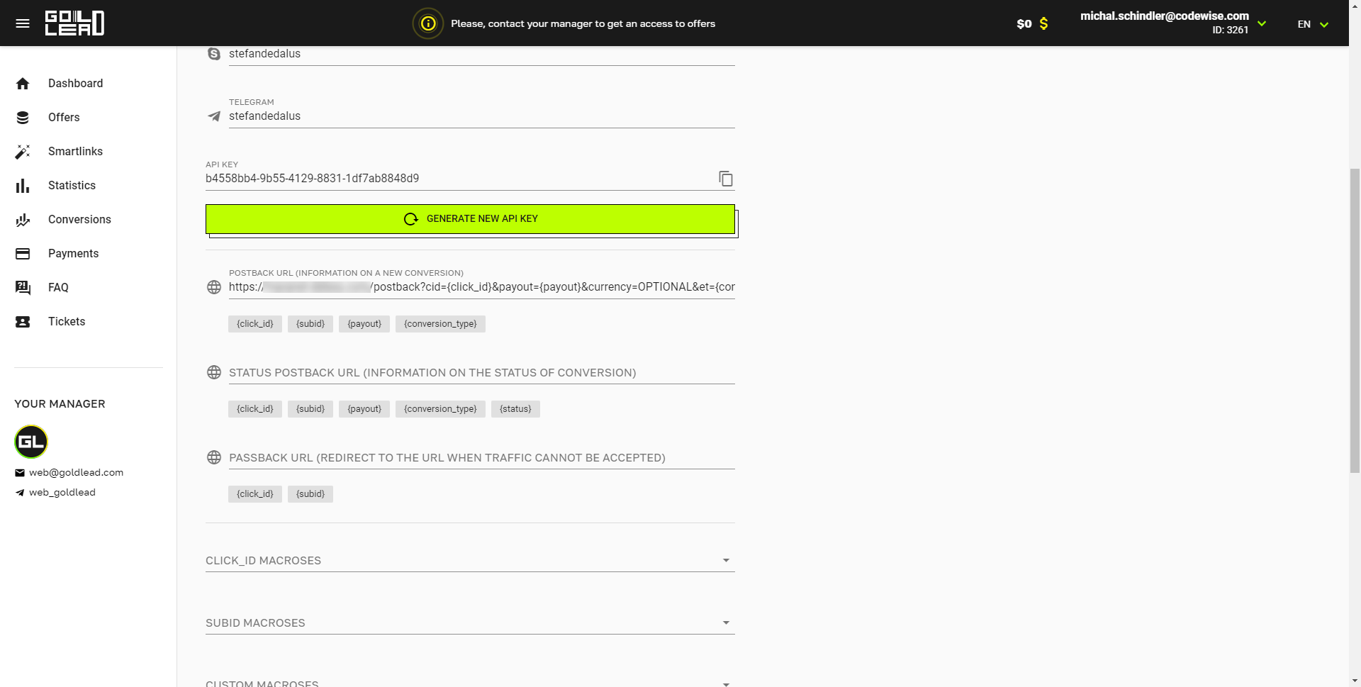
Task: Click the GoldLead logo
Action: (74, 23)
